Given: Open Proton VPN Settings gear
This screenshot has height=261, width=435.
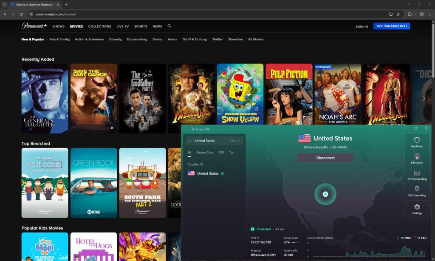Looking at the screenshot, I should (x=417, y=209).
